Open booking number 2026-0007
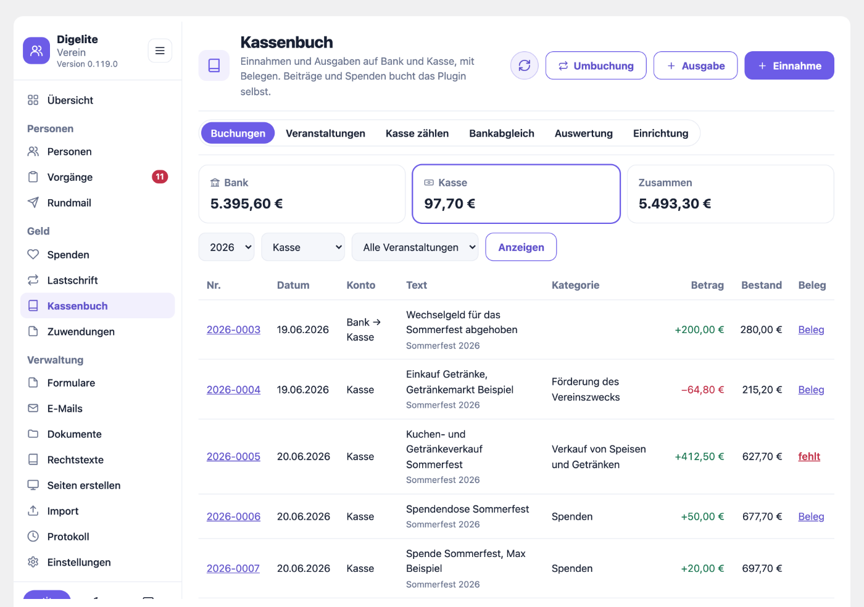 [233, 568]
